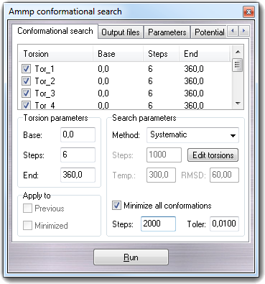
Task: Click the tab strip right arrow
Action: [243, 31]
